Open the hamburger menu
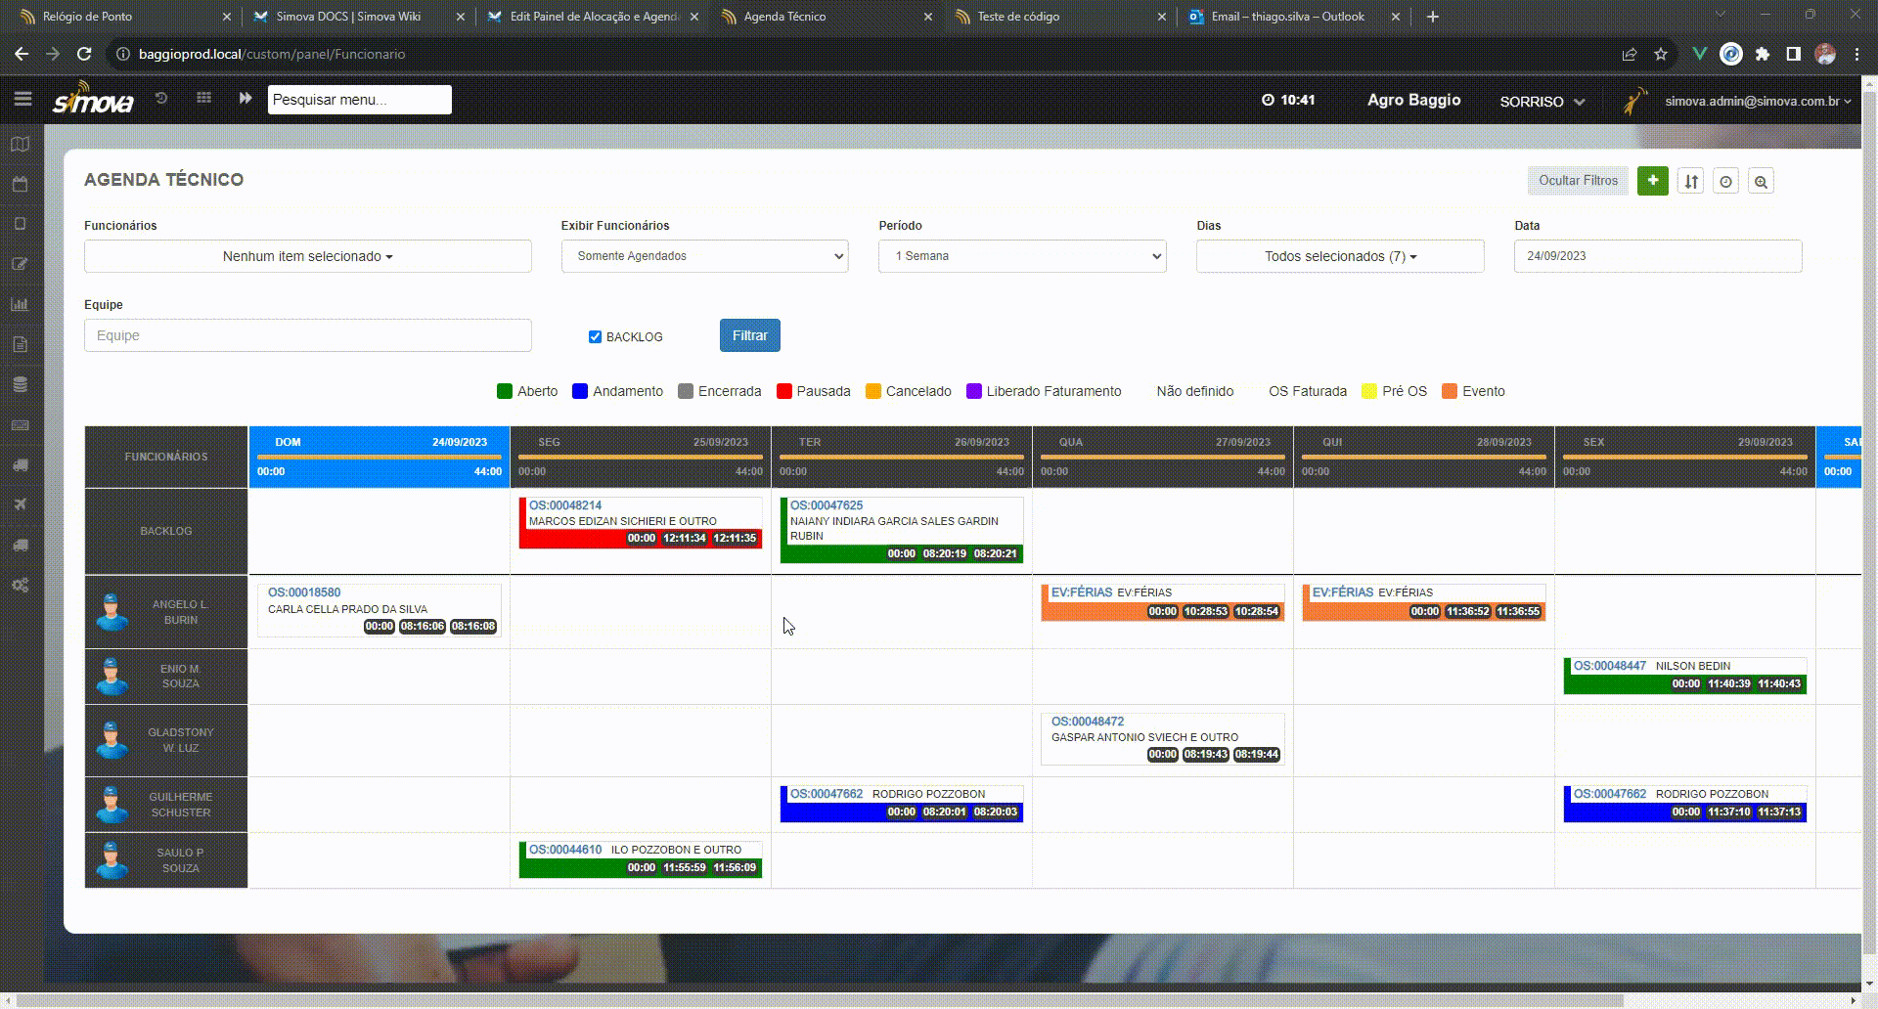Viewport: 1878px width, 1009px height. click(x=23, y=98)
